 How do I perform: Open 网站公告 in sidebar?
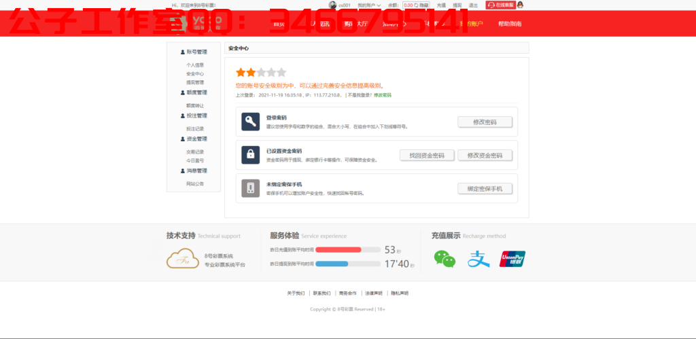195,183
